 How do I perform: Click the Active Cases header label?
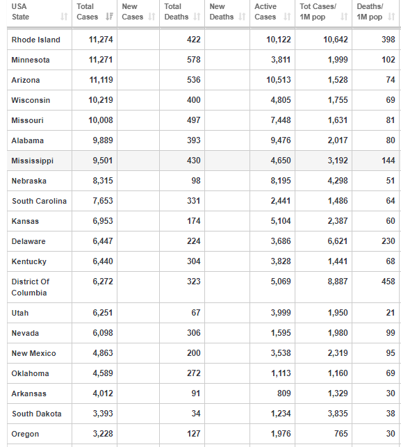pos(265,12)
